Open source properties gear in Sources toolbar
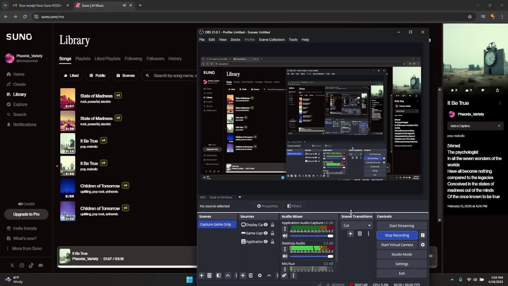 tap(260, 275)
